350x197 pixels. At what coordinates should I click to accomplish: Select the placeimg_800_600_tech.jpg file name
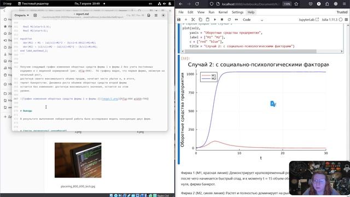click(78, 186)
